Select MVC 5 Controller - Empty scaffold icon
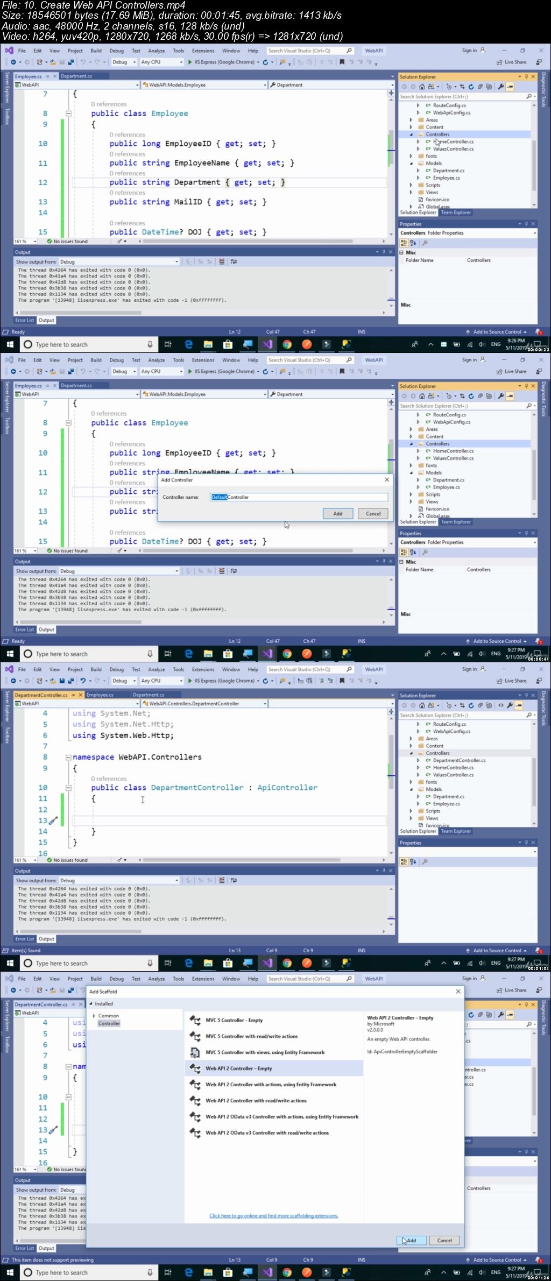This screenshot has width=551, height=1281. [195, 1020]
